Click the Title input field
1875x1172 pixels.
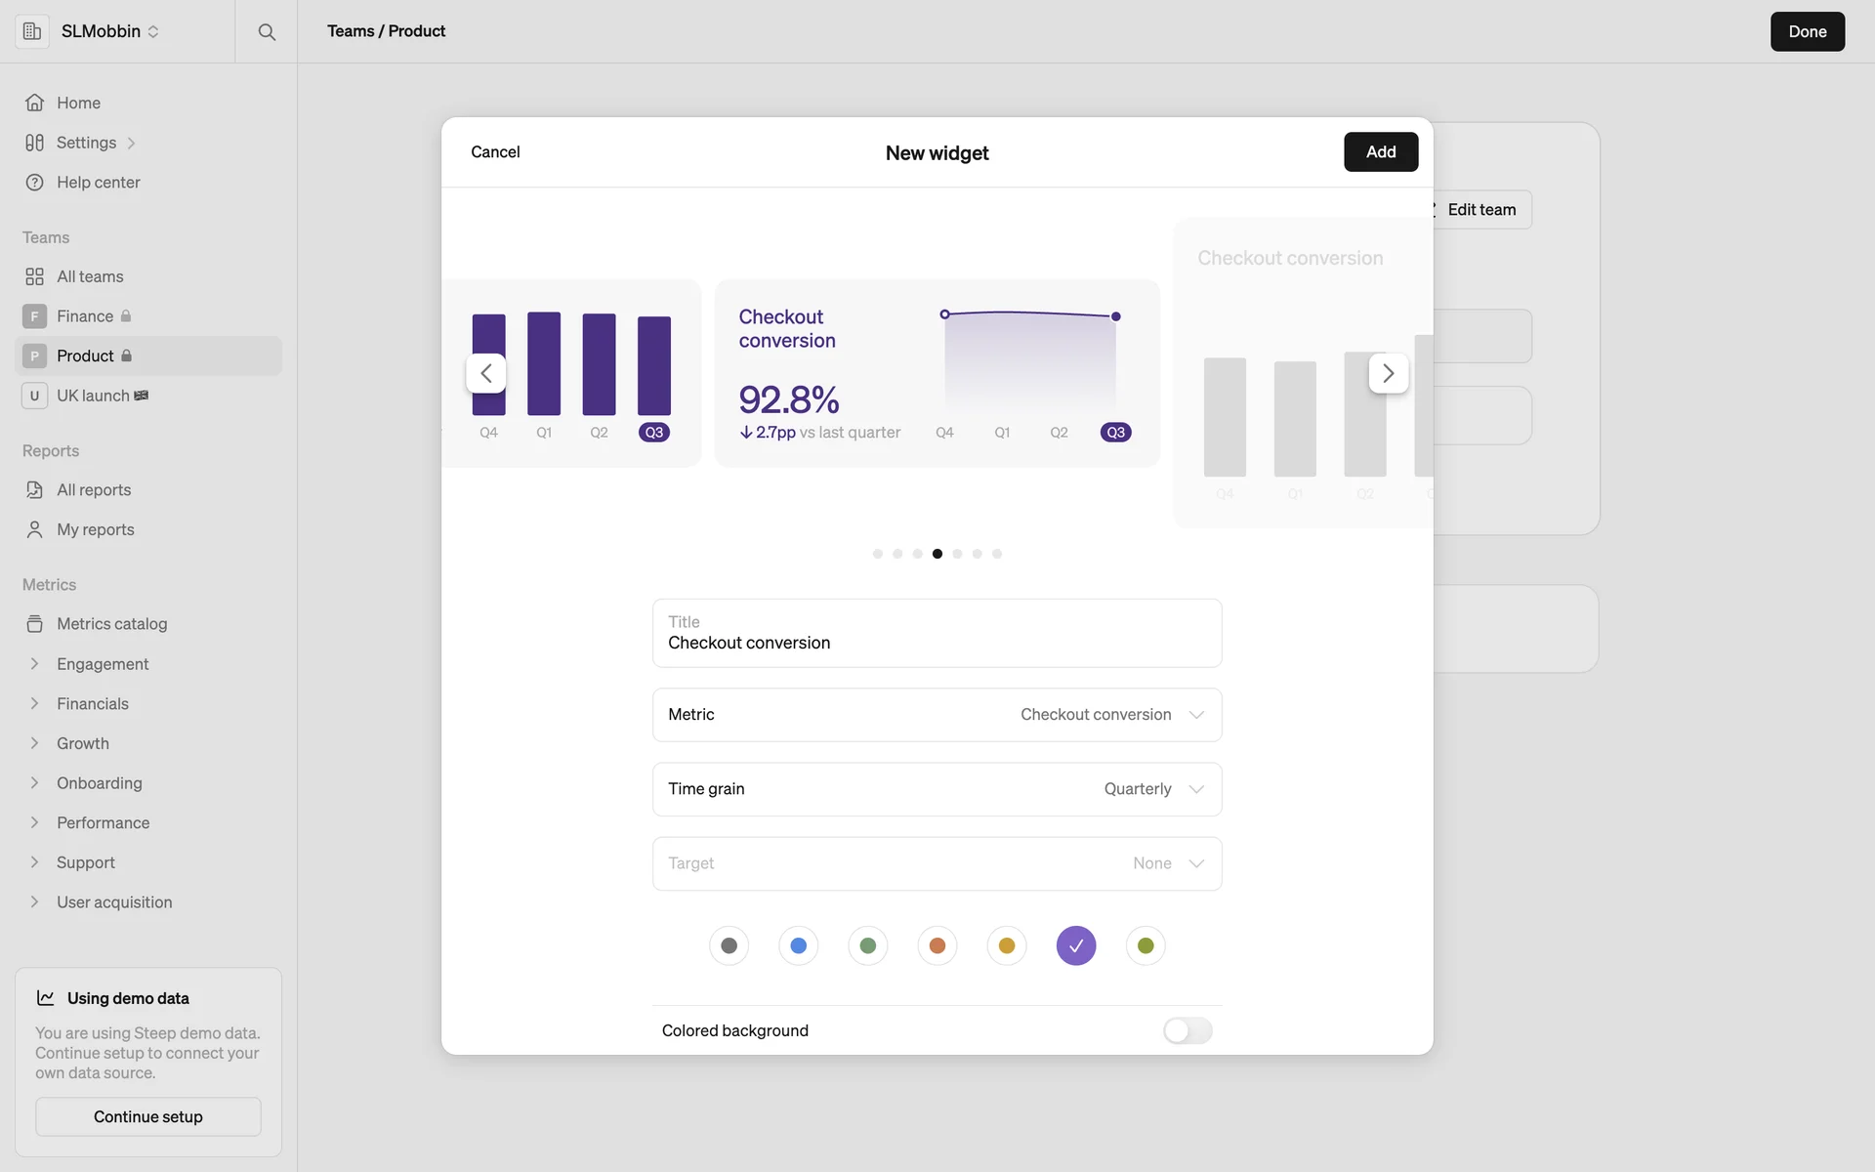(937, 643)
